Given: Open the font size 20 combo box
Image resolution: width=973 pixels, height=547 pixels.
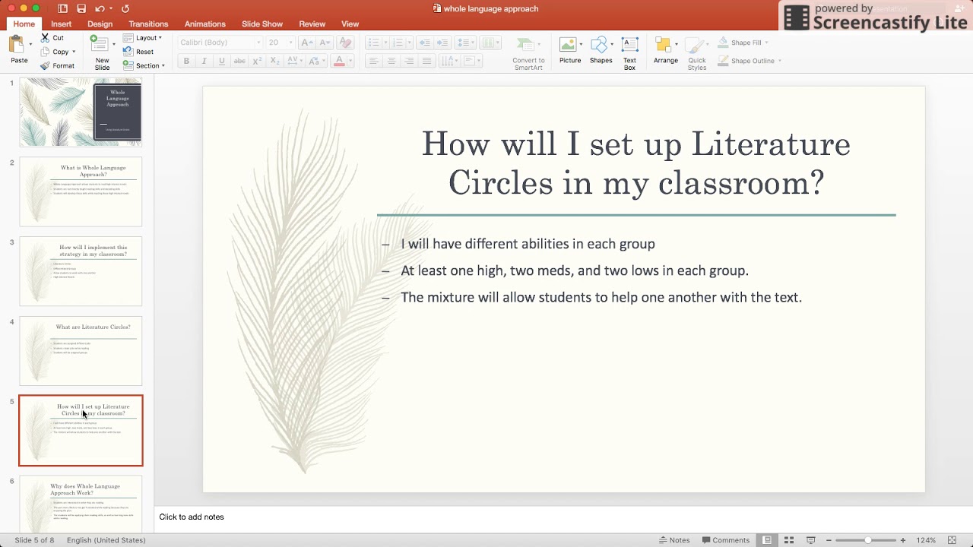Looking at the screenshot, I should tap(280, 43).
